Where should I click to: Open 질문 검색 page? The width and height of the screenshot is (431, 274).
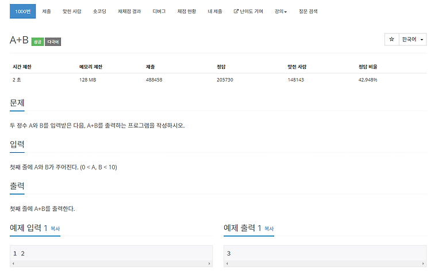(x=308, y=11)
